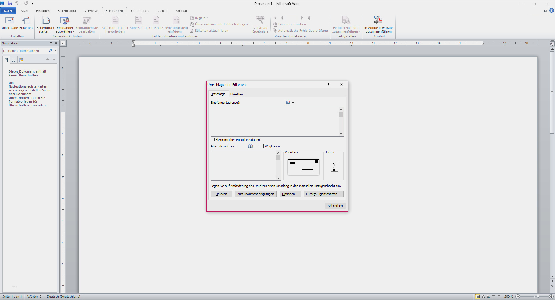Open the Ansicht ribbon tab
Screen dimensions: 555x300
162,11
